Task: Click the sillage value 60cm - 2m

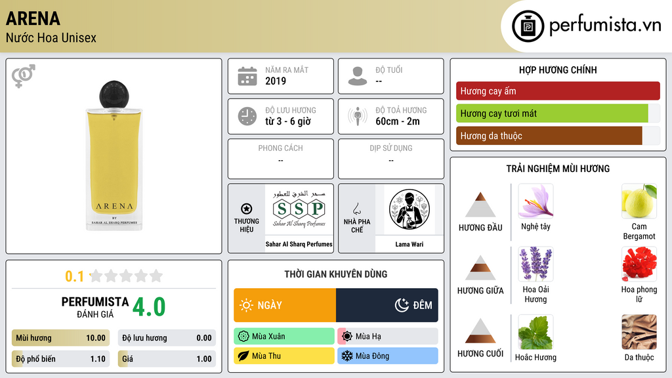Action: click(x=398, y=121)
